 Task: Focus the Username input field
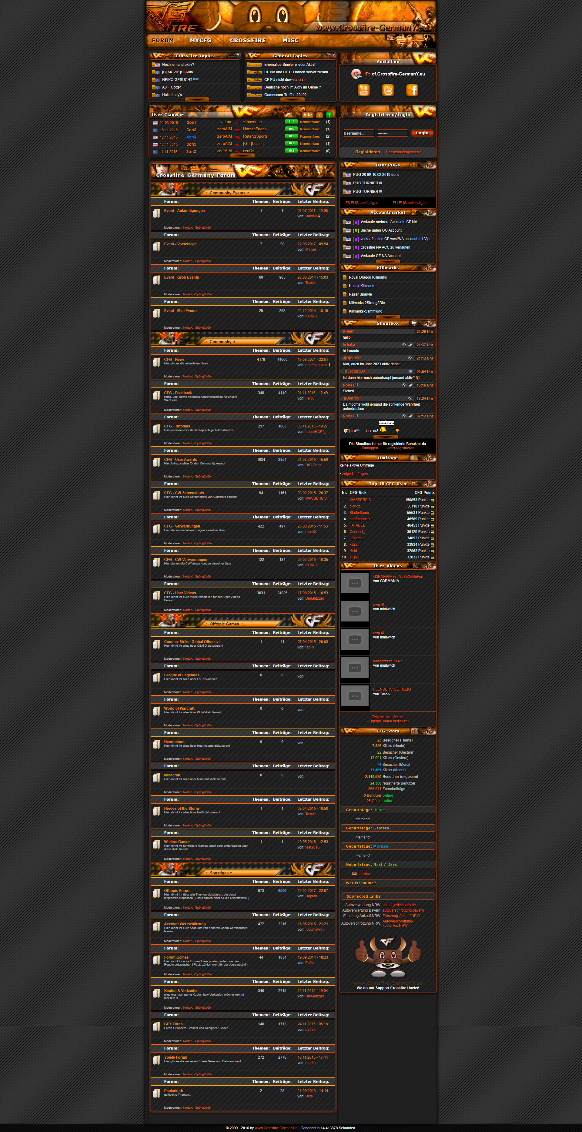[358, 133]
